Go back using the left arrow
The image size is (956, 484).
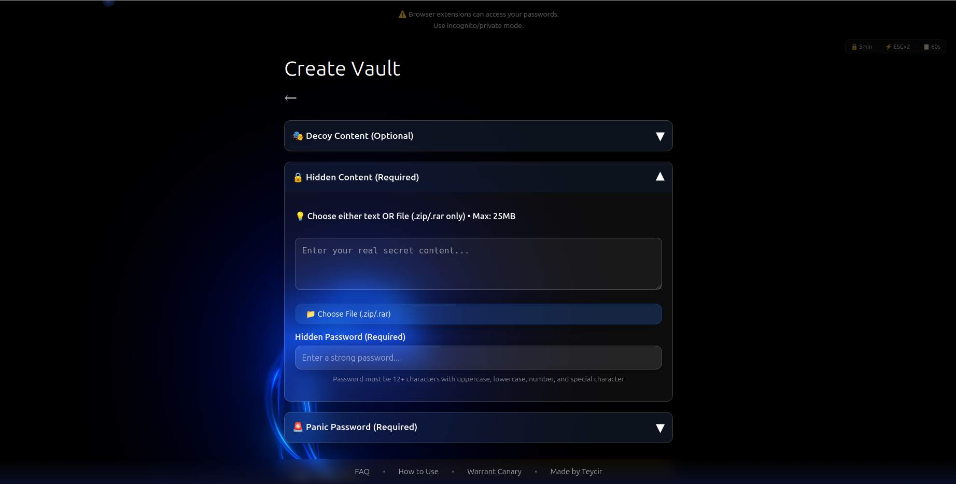(290, 98)
